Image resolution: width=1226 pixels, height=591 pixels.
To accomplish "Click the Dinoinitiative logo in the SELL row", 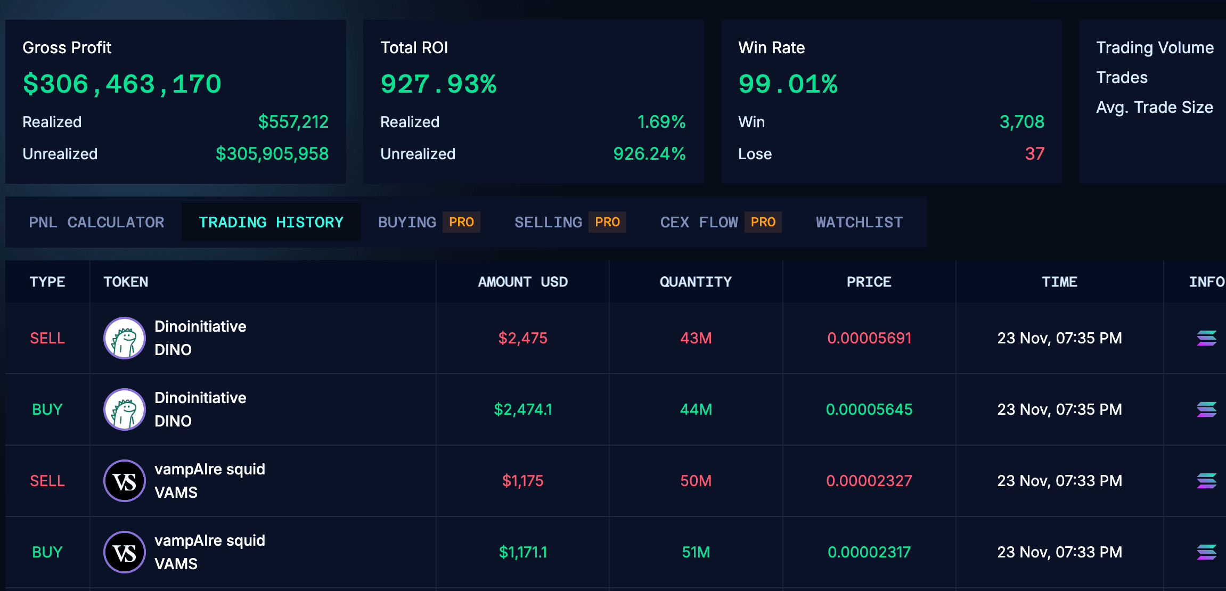I will (x=125, y=338).
